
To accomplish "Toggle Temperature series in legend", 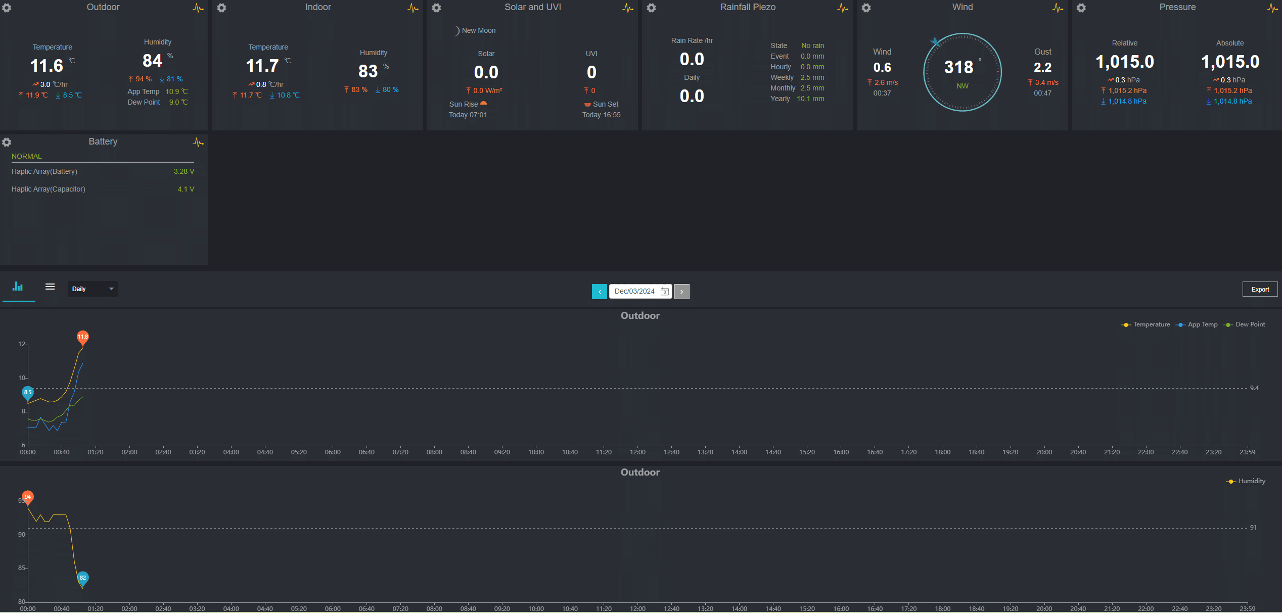I will [x=1146, y=324].
